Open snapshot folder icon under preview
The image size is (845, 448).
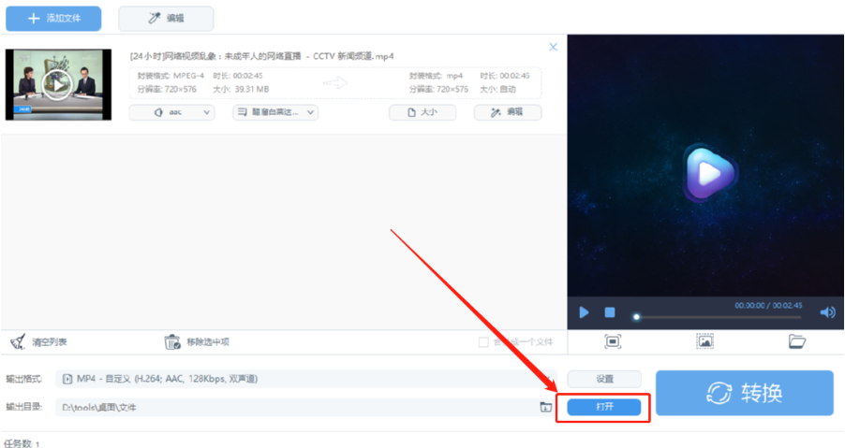tap(796, 341)
